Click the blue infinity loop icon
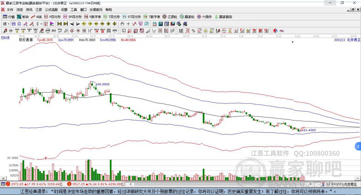 [282, 31]
